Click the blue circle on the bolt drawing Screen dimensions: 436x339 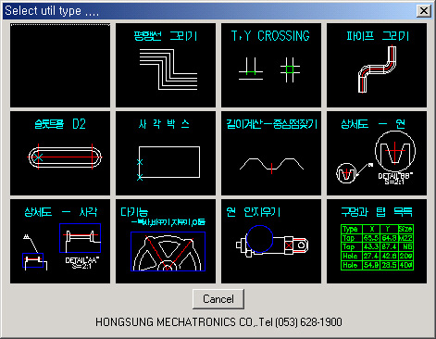[x=260, y=239]
